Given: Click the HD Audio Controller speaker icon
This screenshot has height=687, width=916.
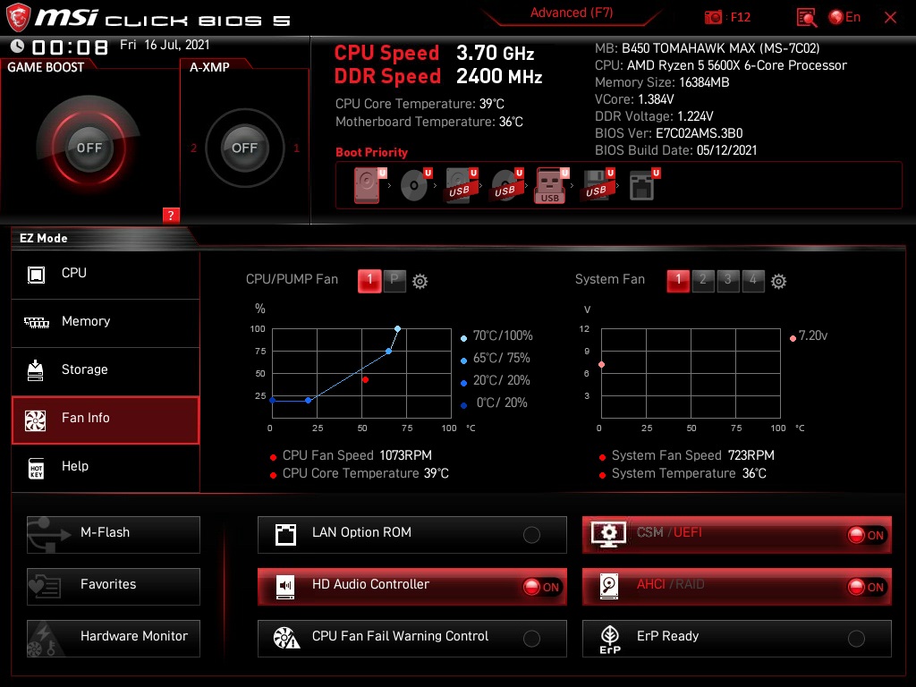Looking at the screenshot, I should (x=285, y=587).
